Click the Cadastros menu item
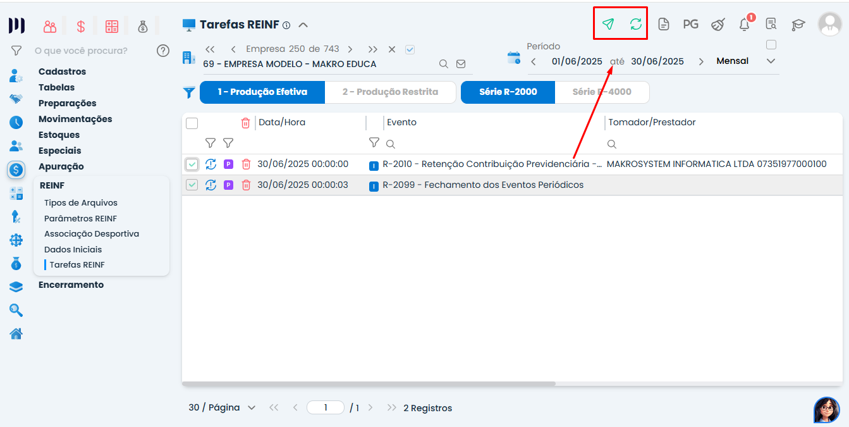 (x=62, y=71)
